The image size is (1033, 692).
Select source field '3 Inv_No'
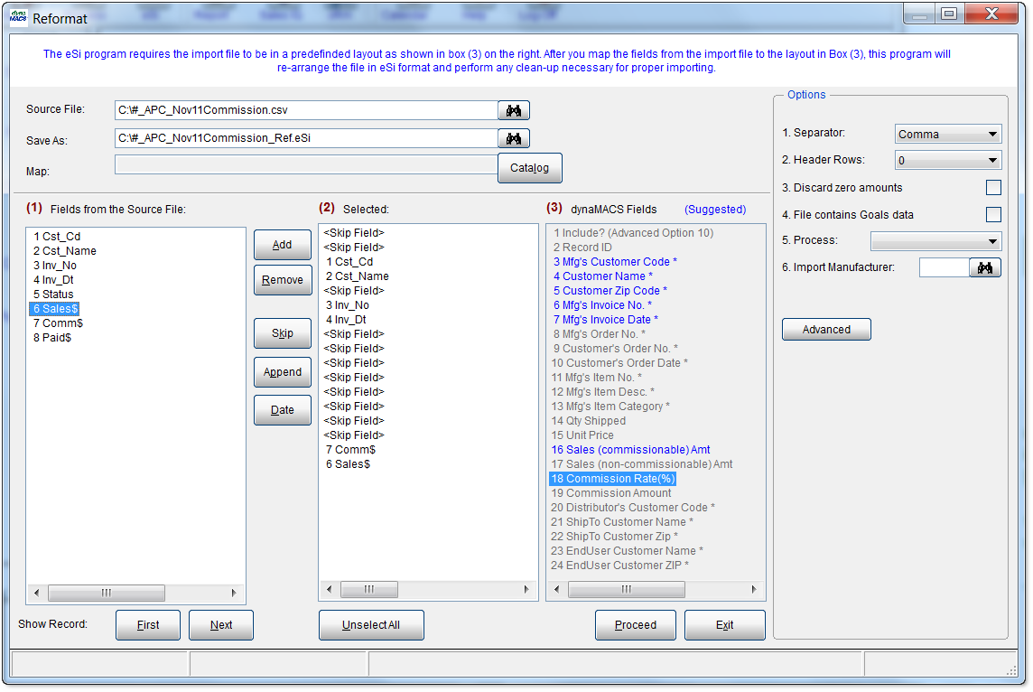pos(55,266)
